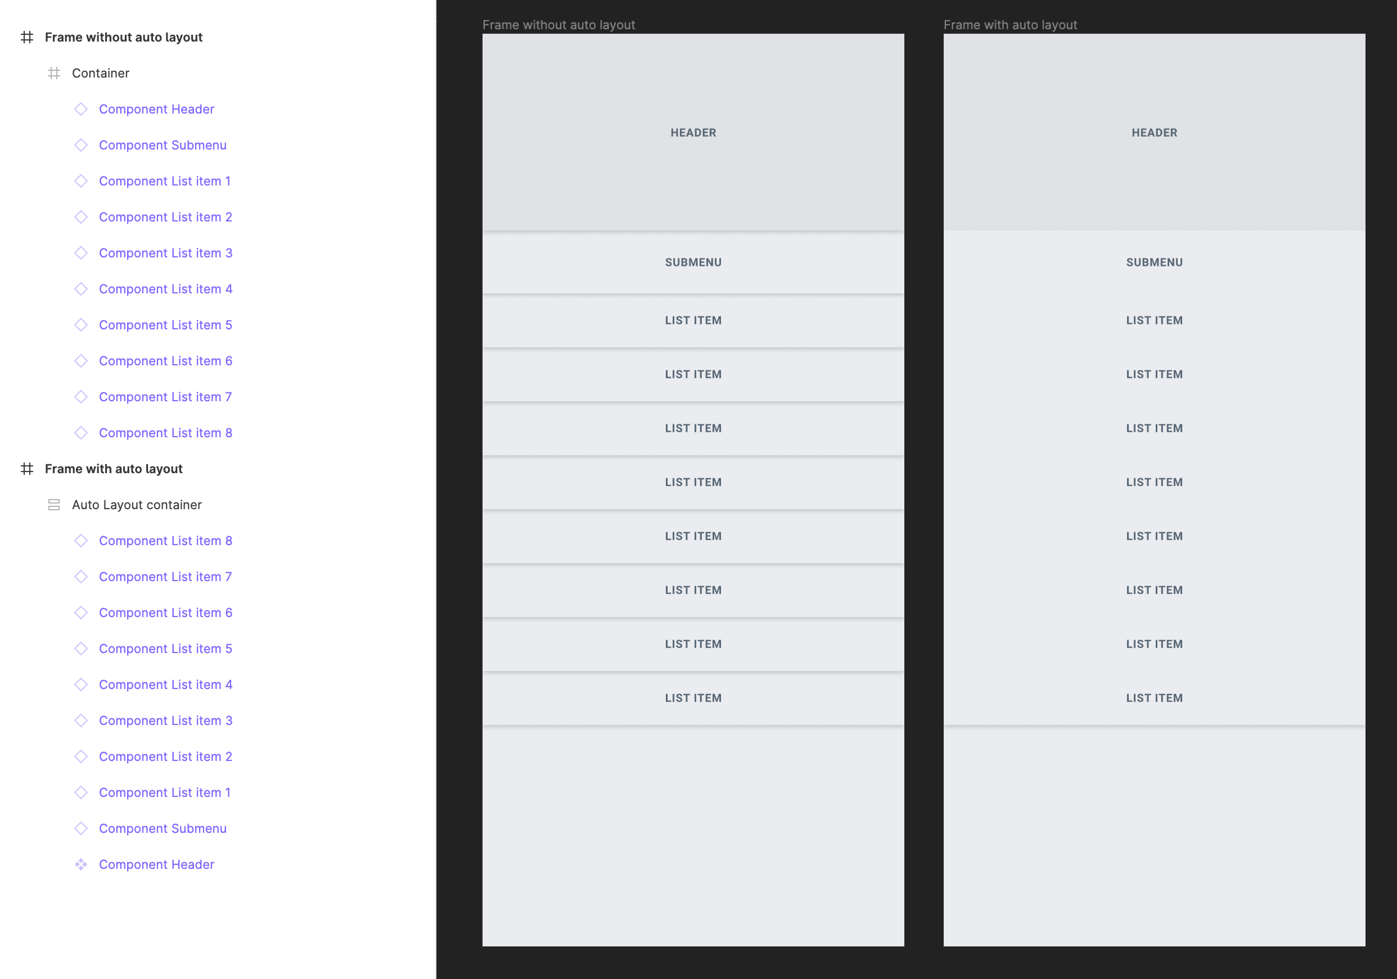Select 'Component Submenu' text in Auto Layout container
The height and width of the screenshot is (979, 1397).
(163, 828)
